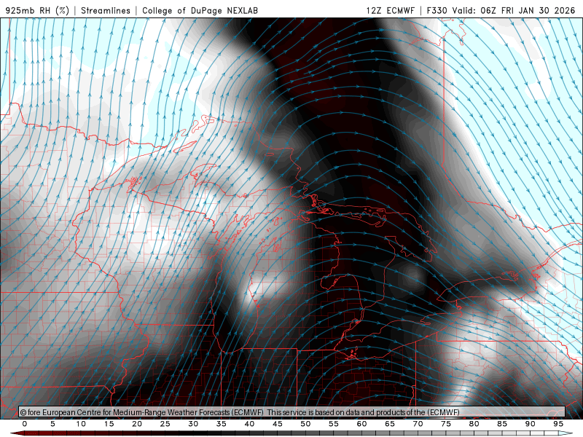Click "College of DuPage NEXLAB" header text
The image size is (583, 437).
[200, 10]
